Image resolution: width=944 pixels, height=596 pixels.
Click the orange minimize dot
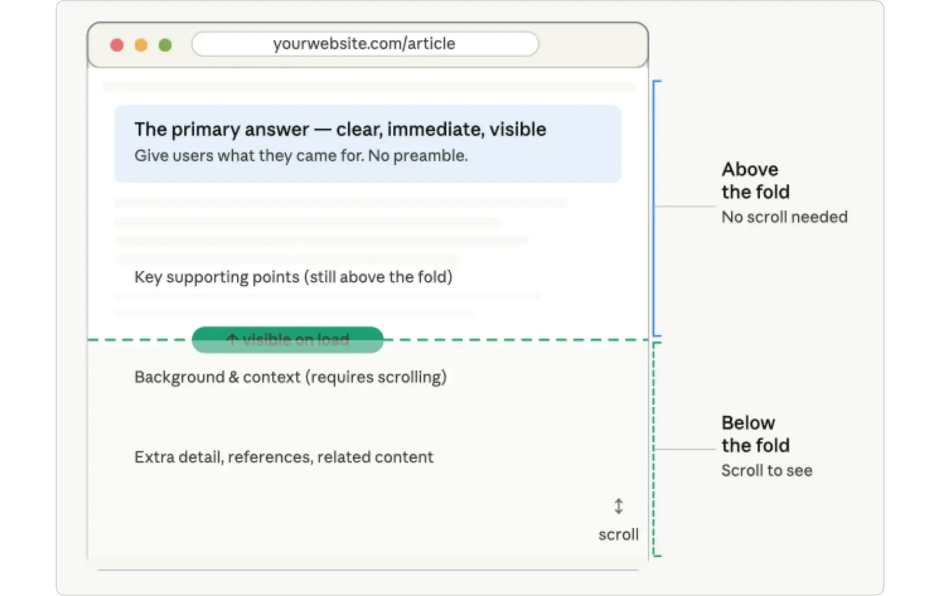(x=141, y=45)
